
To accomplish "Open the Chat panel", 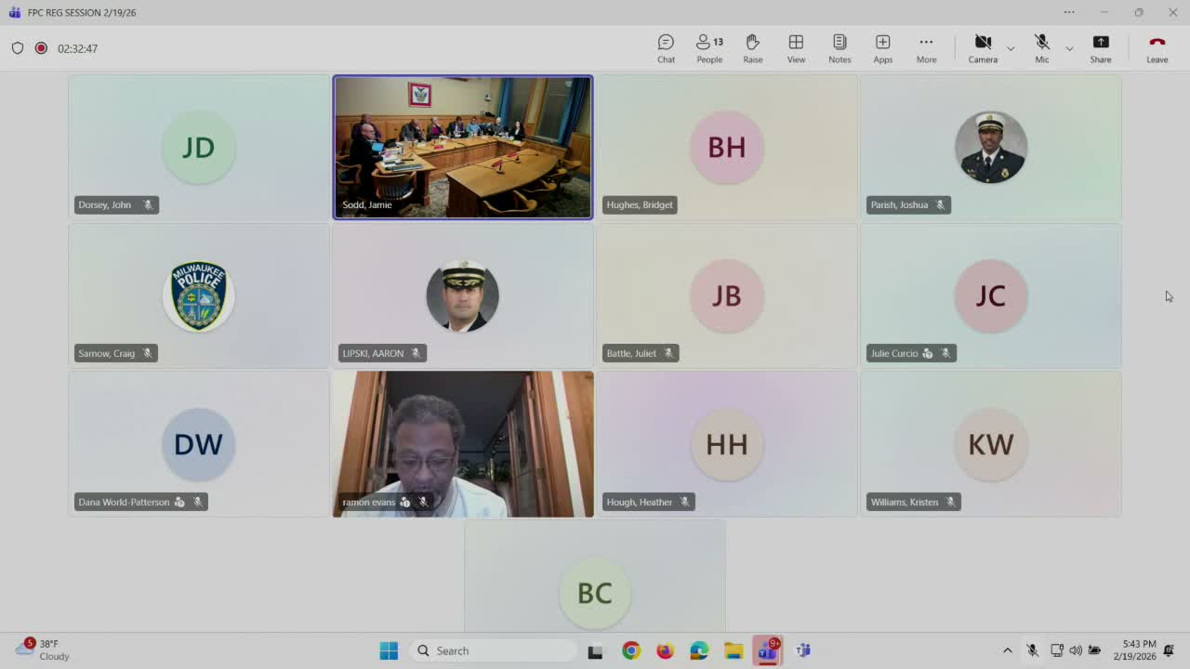I will point(666,48).
